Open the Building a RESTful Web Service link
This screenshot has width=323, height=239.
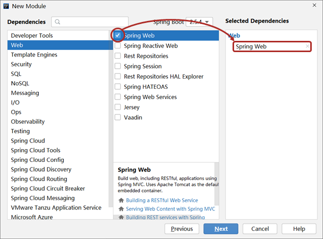coord(161,200)
